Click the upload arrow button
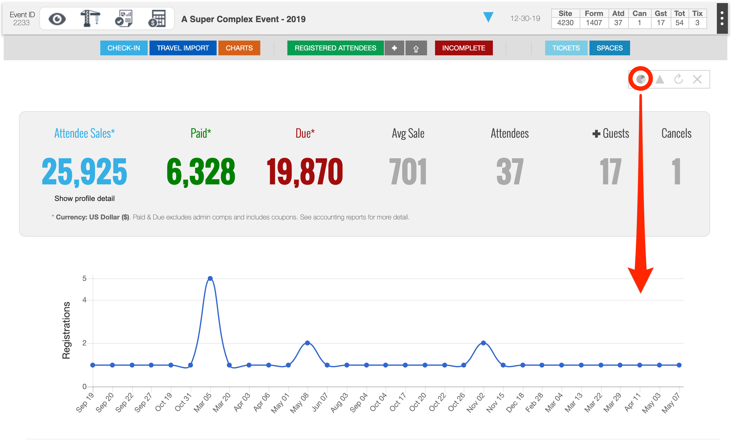The image size is (731, 445). (x=416, y=48)
